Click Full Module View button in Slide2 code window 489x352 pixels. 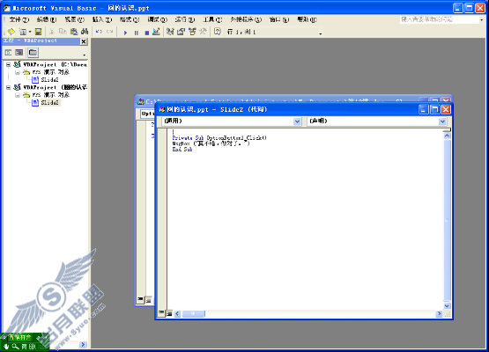tap(169, 313)
